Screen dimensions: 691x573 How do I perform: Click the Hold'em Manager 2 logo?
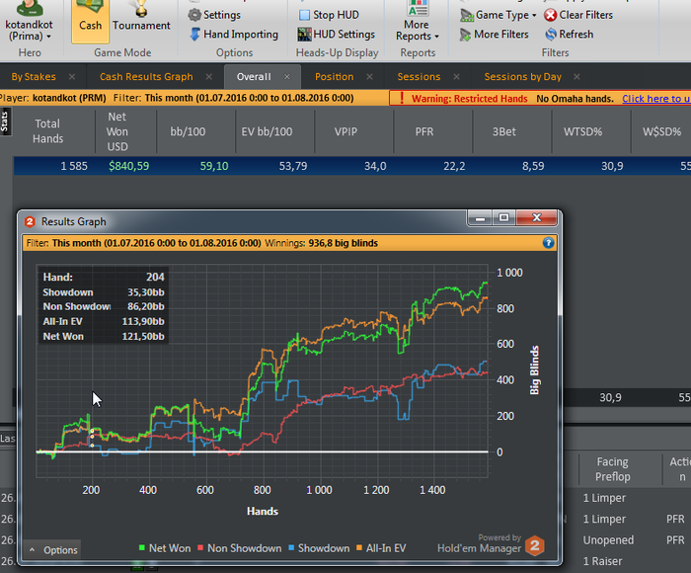535,545
